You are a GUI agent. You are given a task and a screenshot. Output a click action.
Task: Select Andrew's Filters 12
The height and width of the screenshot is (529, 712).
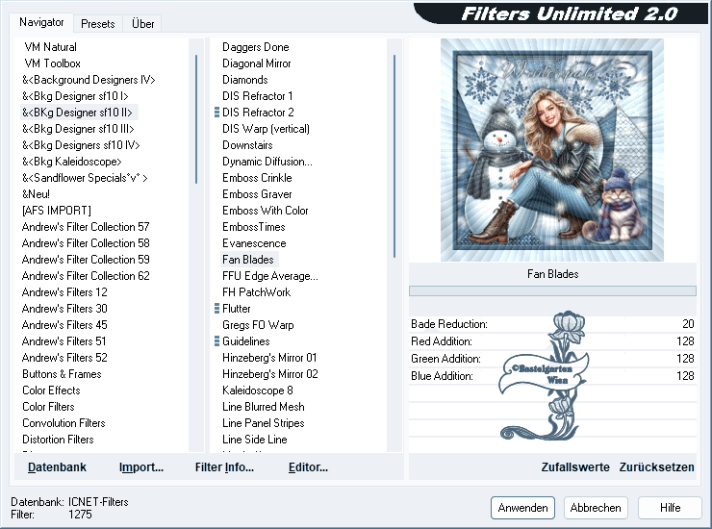(64, 292)
